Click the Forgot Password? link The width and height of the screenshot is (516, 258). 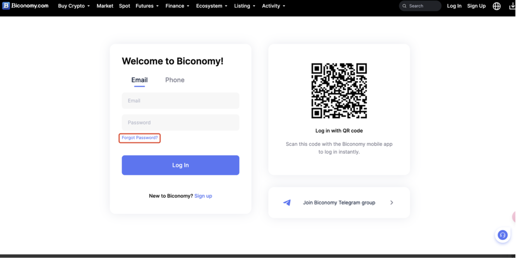[x=140, y=138]
